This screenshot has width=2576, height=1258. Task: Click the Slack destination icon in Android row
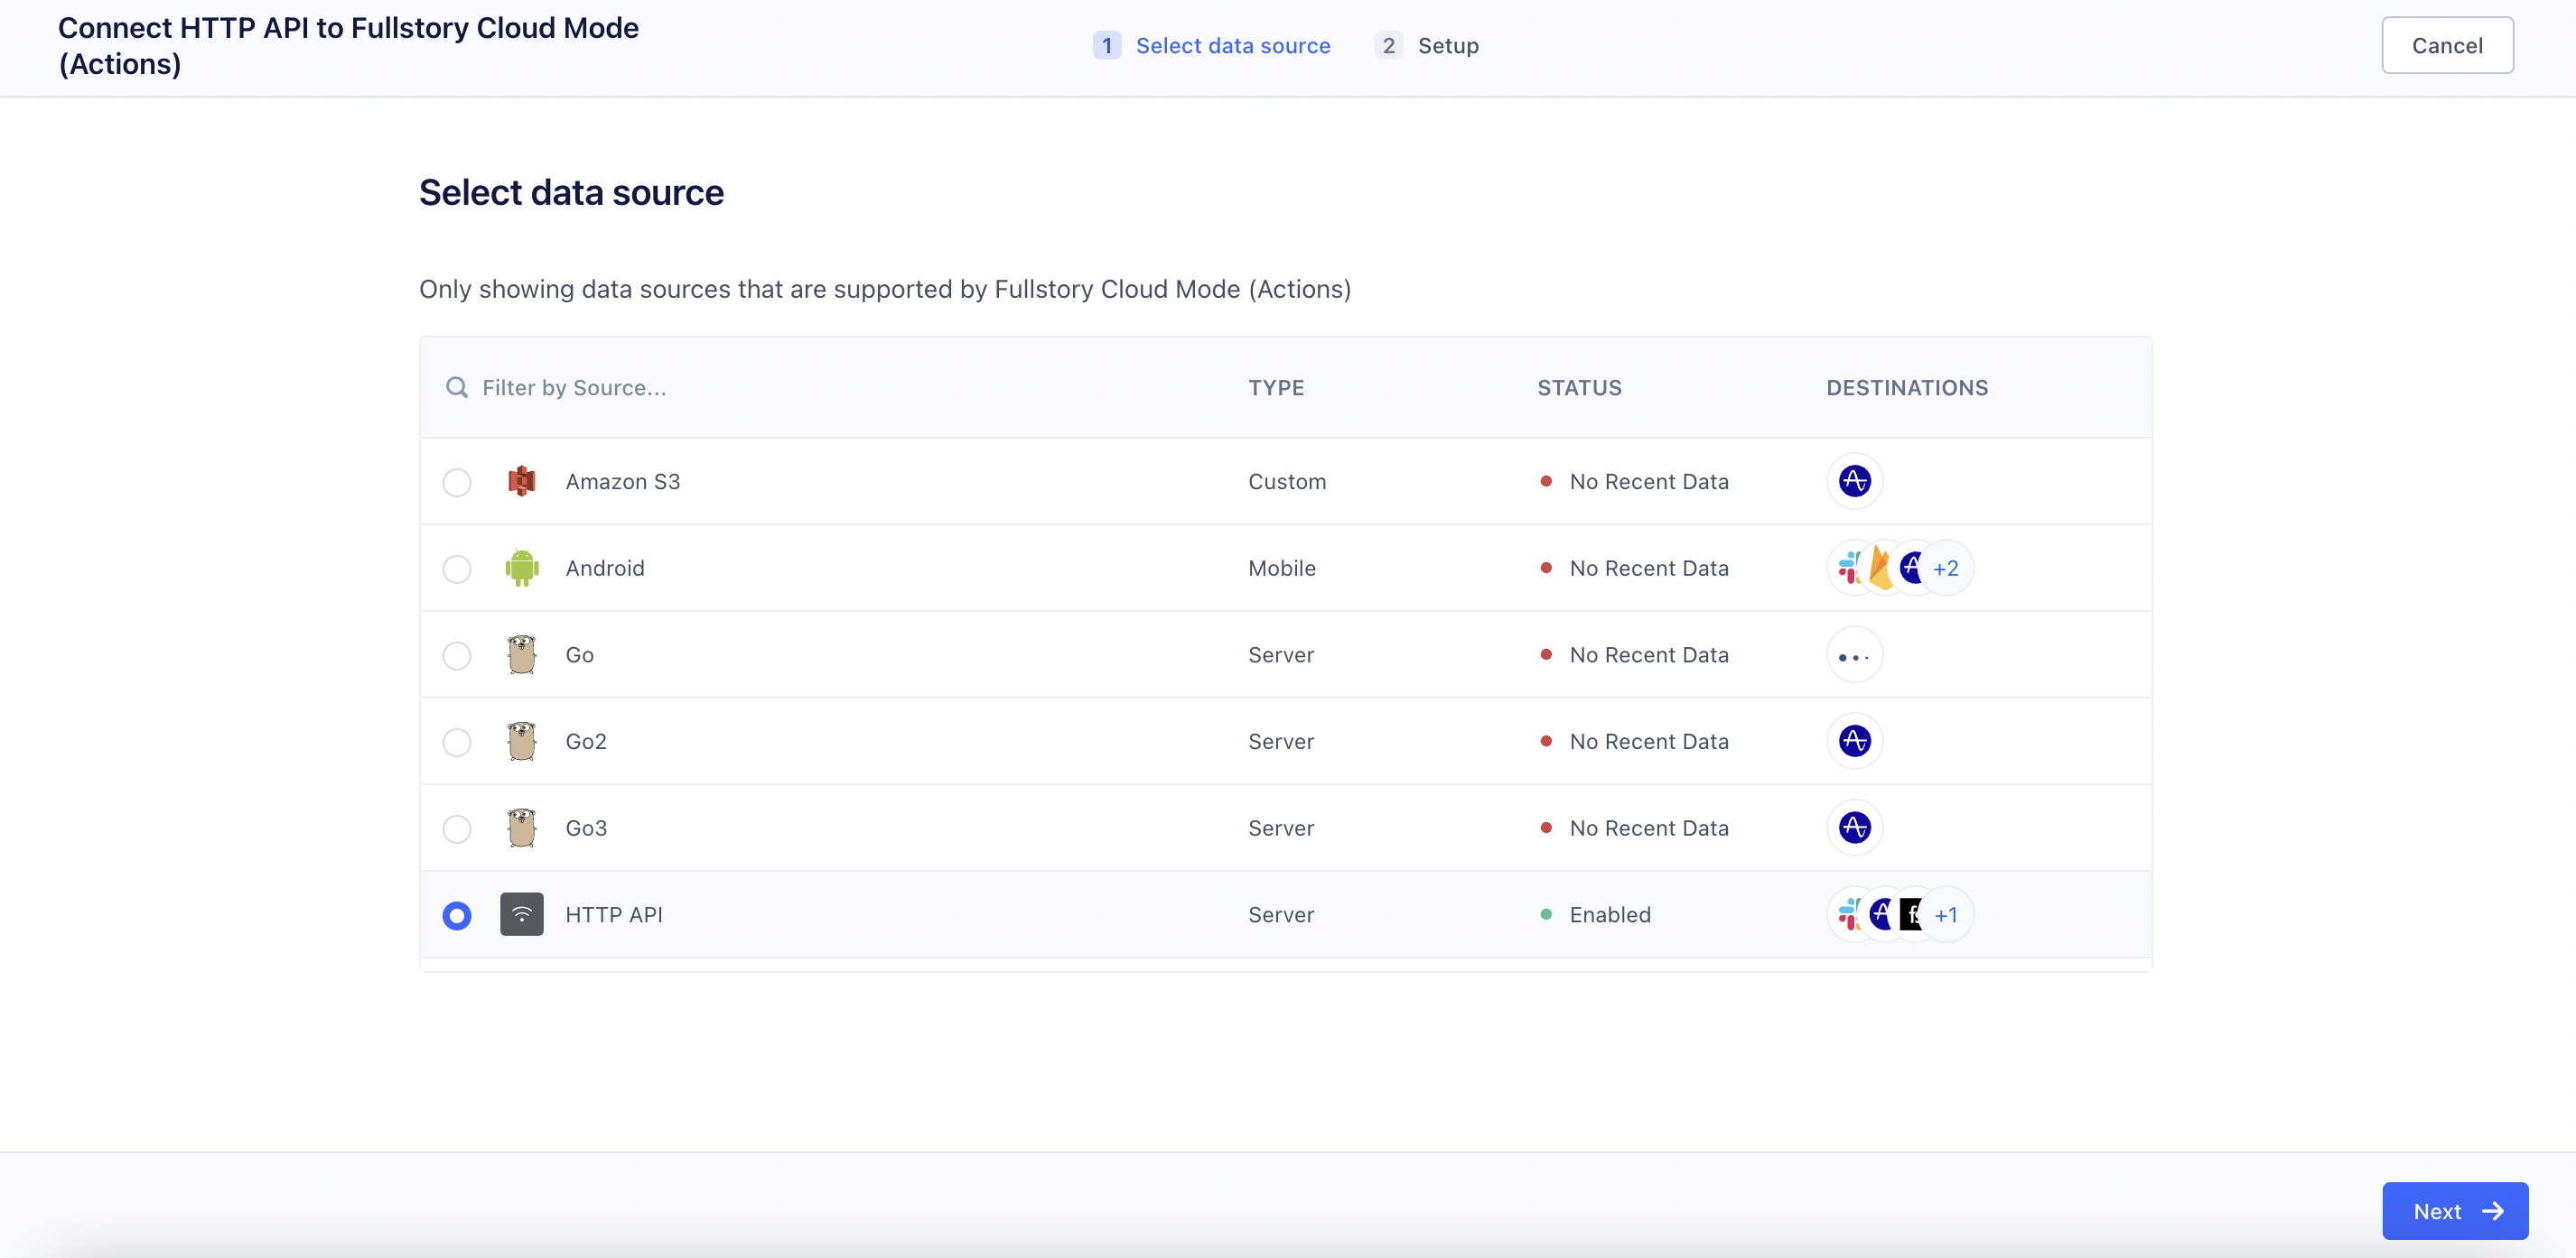(1849, 568)
